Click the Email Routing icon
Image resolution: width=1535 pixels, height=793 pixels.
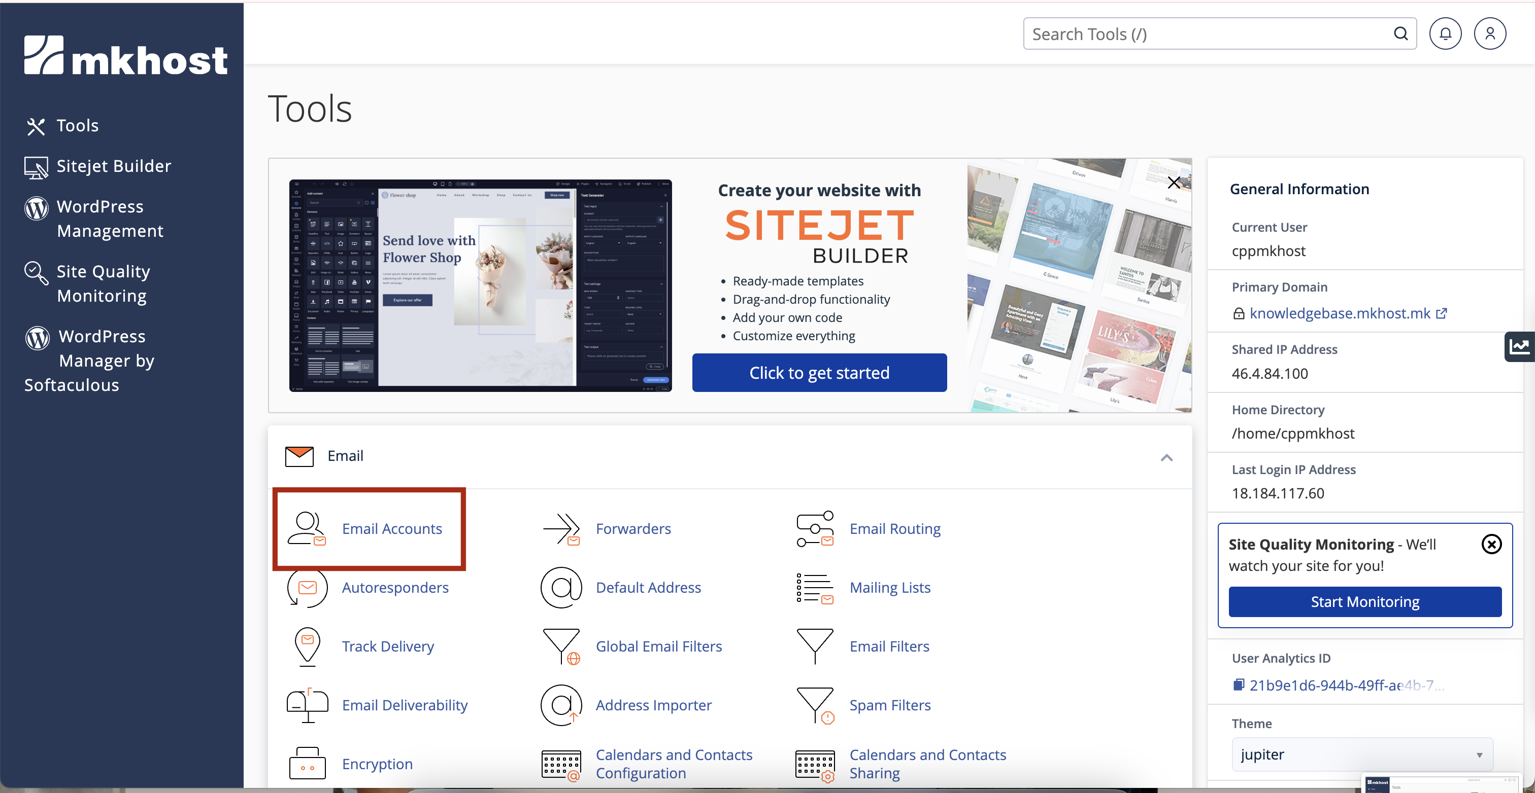click(815, 529)
